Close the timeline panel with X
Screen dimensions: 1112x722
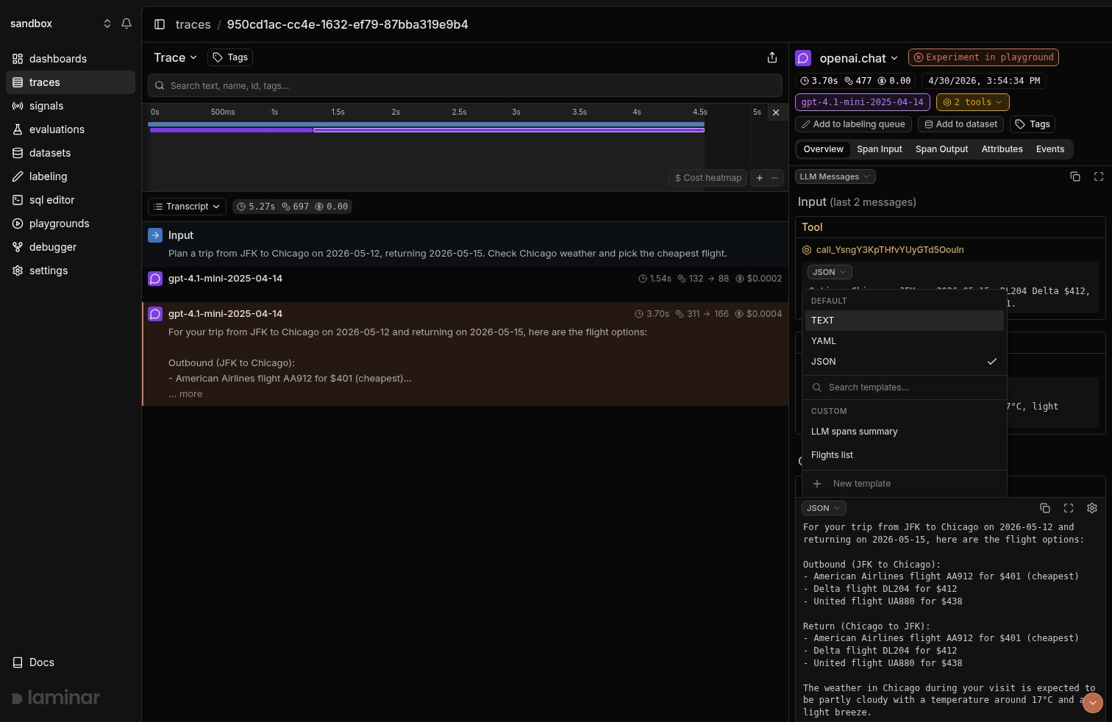pyautogui.click(x=775, y=112)
